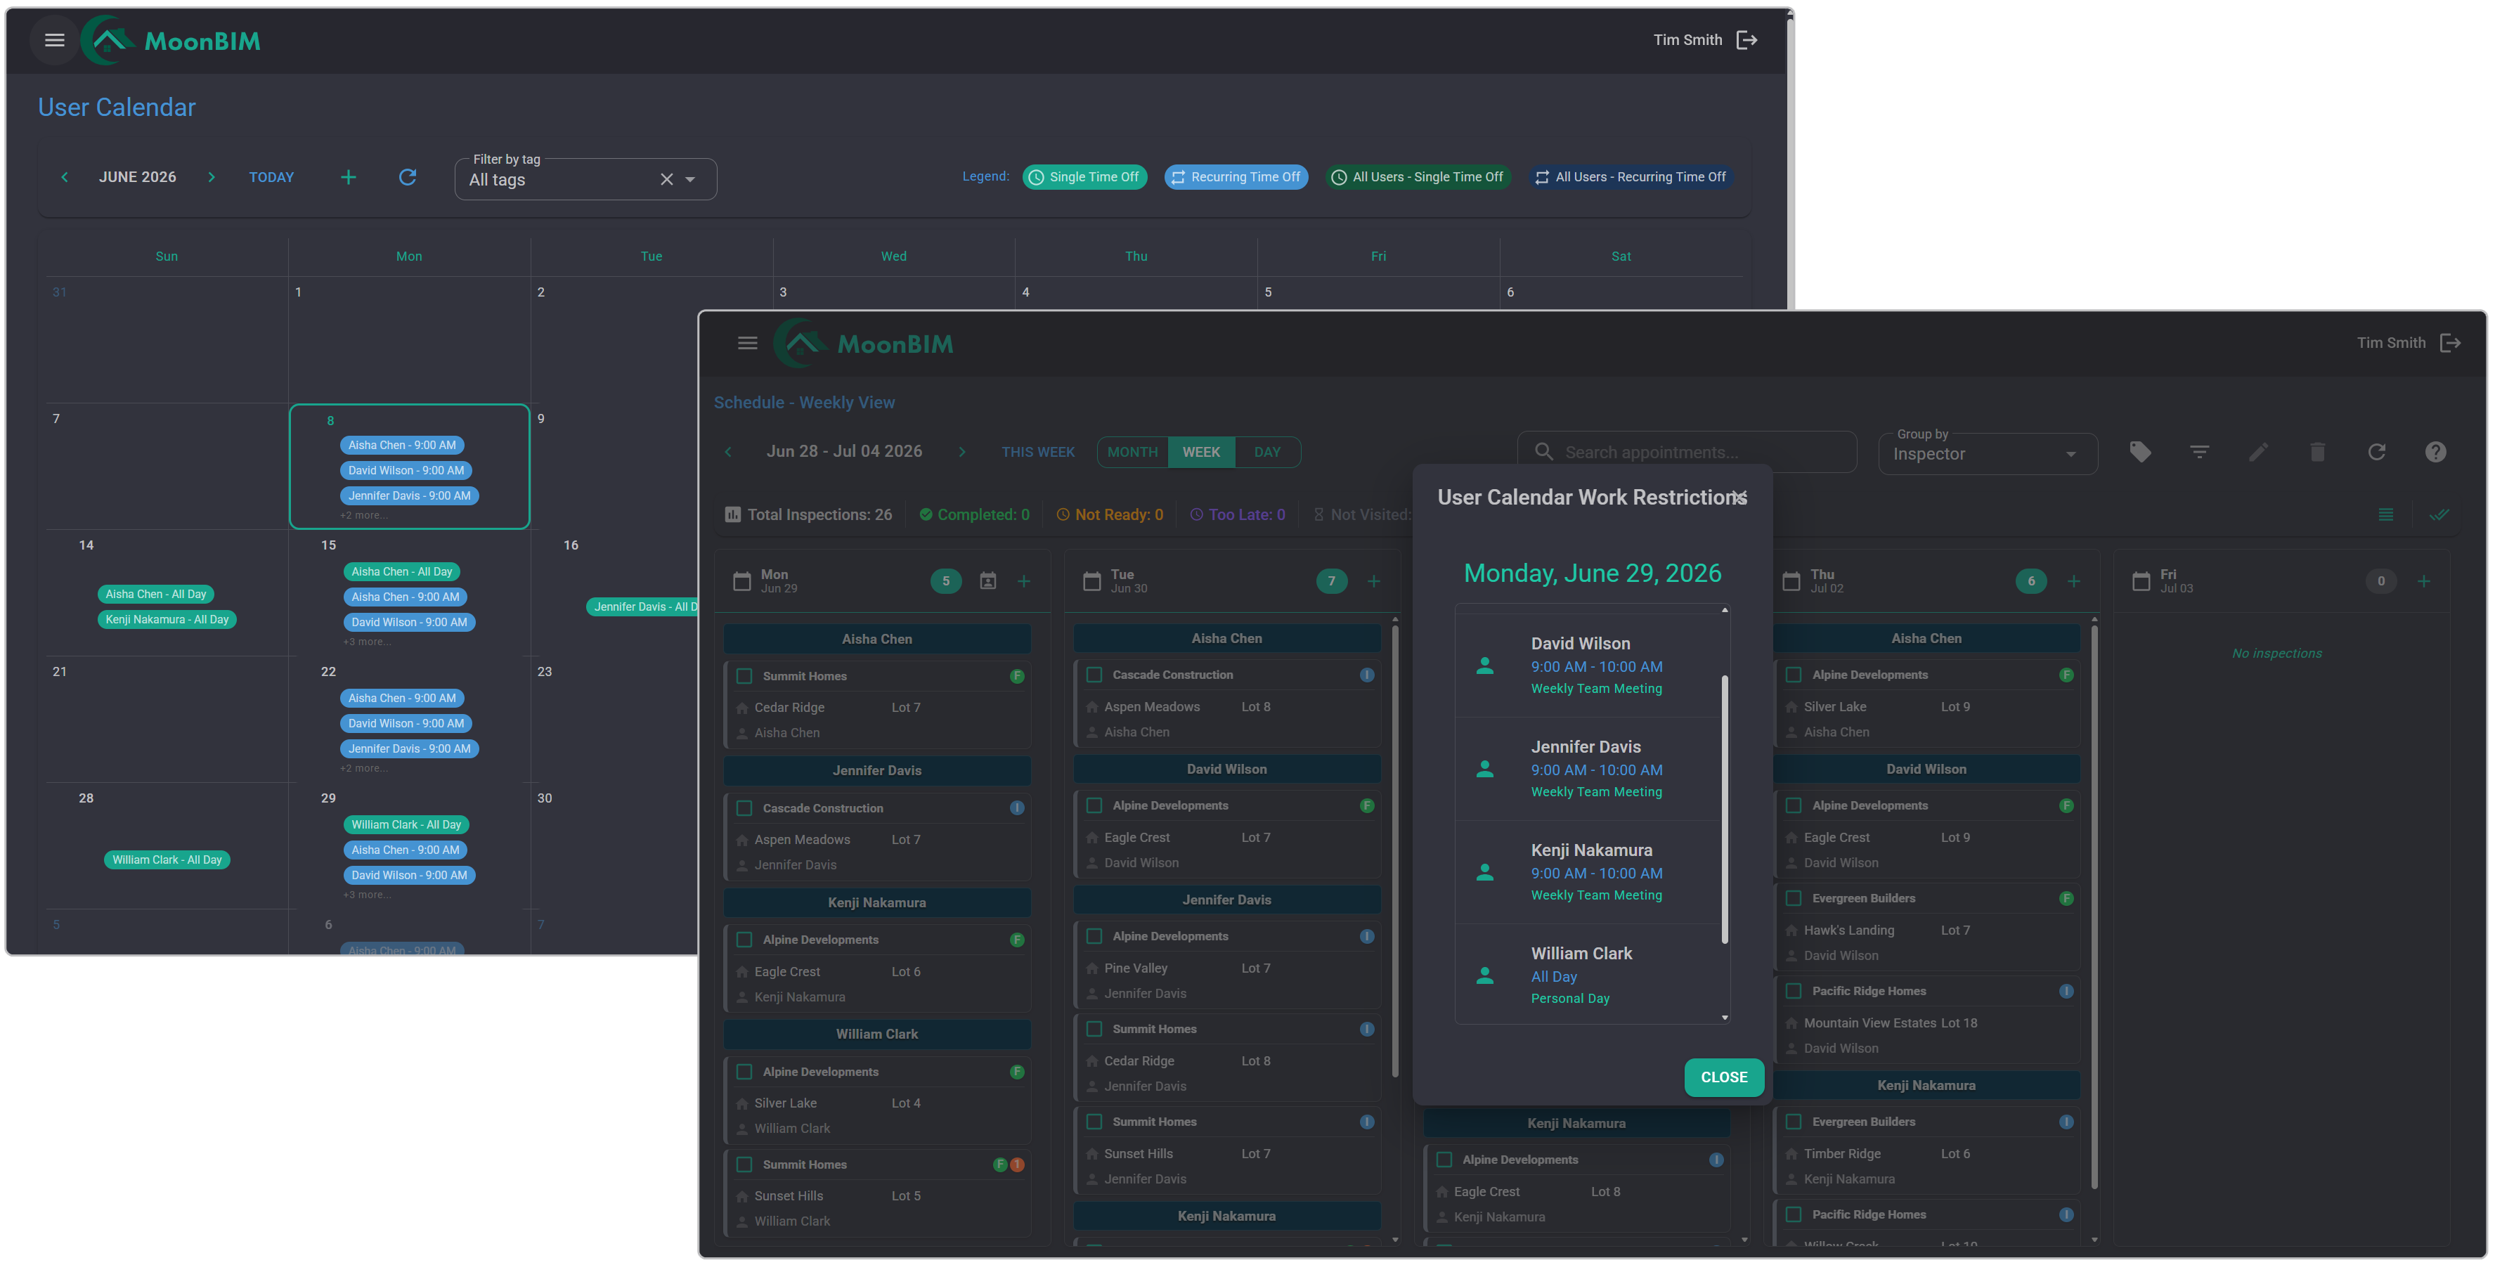Open William Clark - All Day on June 28
The image size is (2495, 1265).
pos(167,860)
